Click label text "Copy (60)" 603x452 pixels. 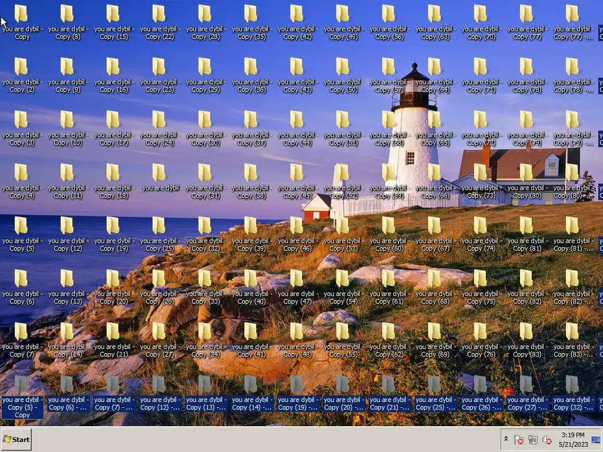(x=389, y=249)
